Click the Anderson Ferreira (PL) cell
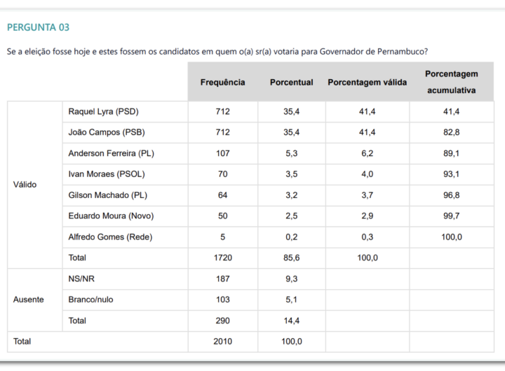The width and height of the screenshot is (505, 371). [x=111, y=153]
